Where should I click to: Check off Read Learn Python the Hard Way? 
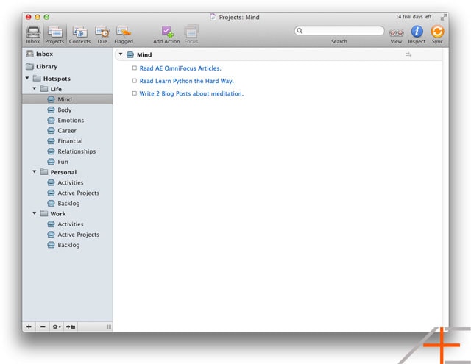(135, 81)
